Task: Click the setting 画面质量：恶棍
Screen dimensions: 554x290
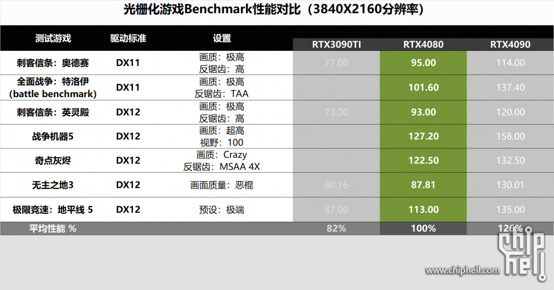Action: [x=222, y=185]
